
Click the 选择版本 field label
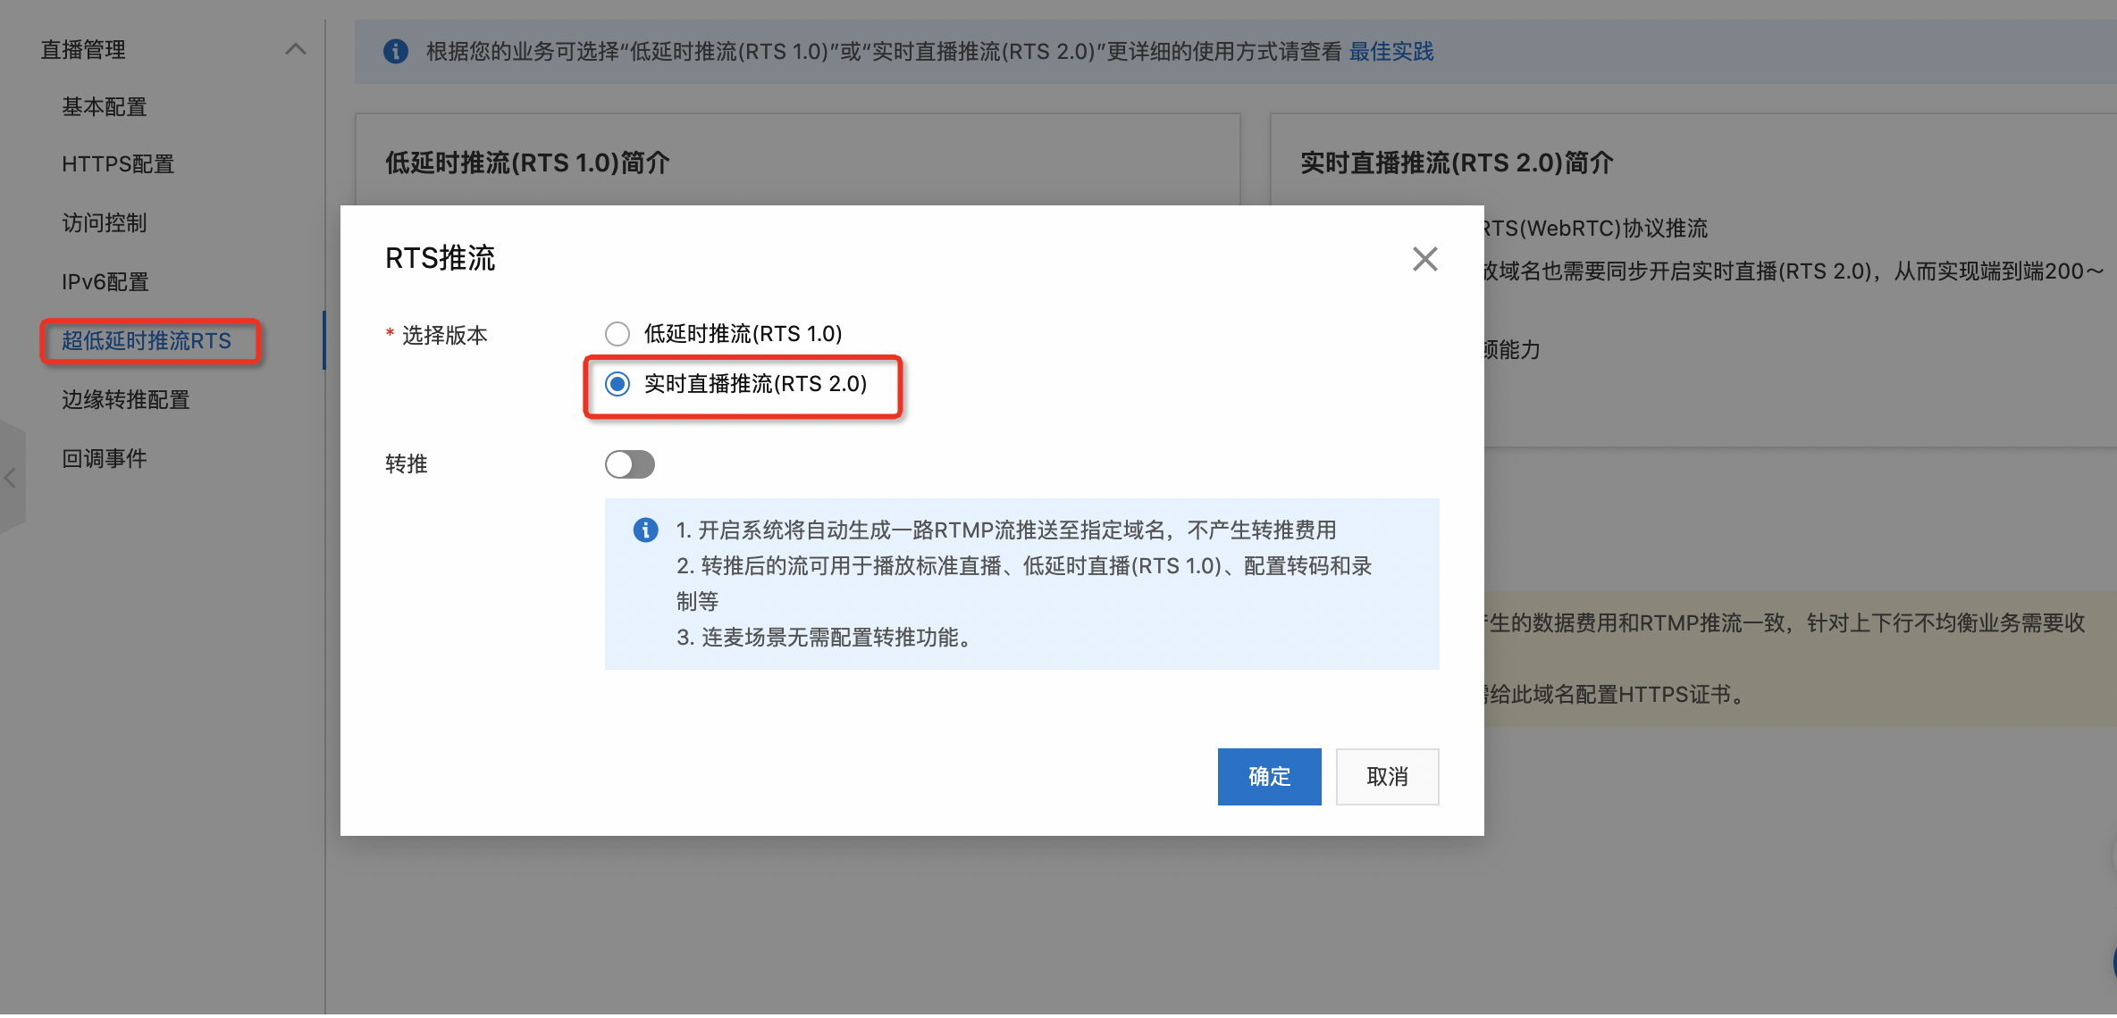point(444,336)
